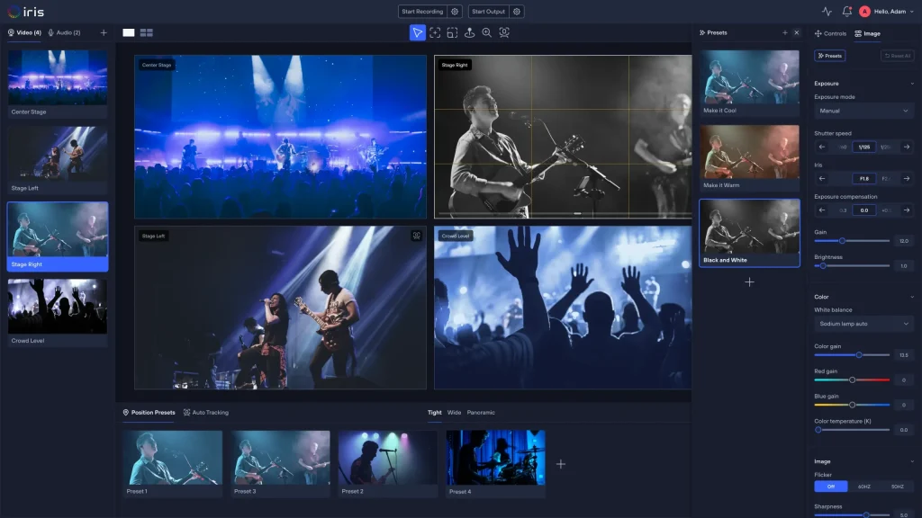Set Flicker to 50HZ
Viewport: 922px width, 518px height.
tap(897, 487)
